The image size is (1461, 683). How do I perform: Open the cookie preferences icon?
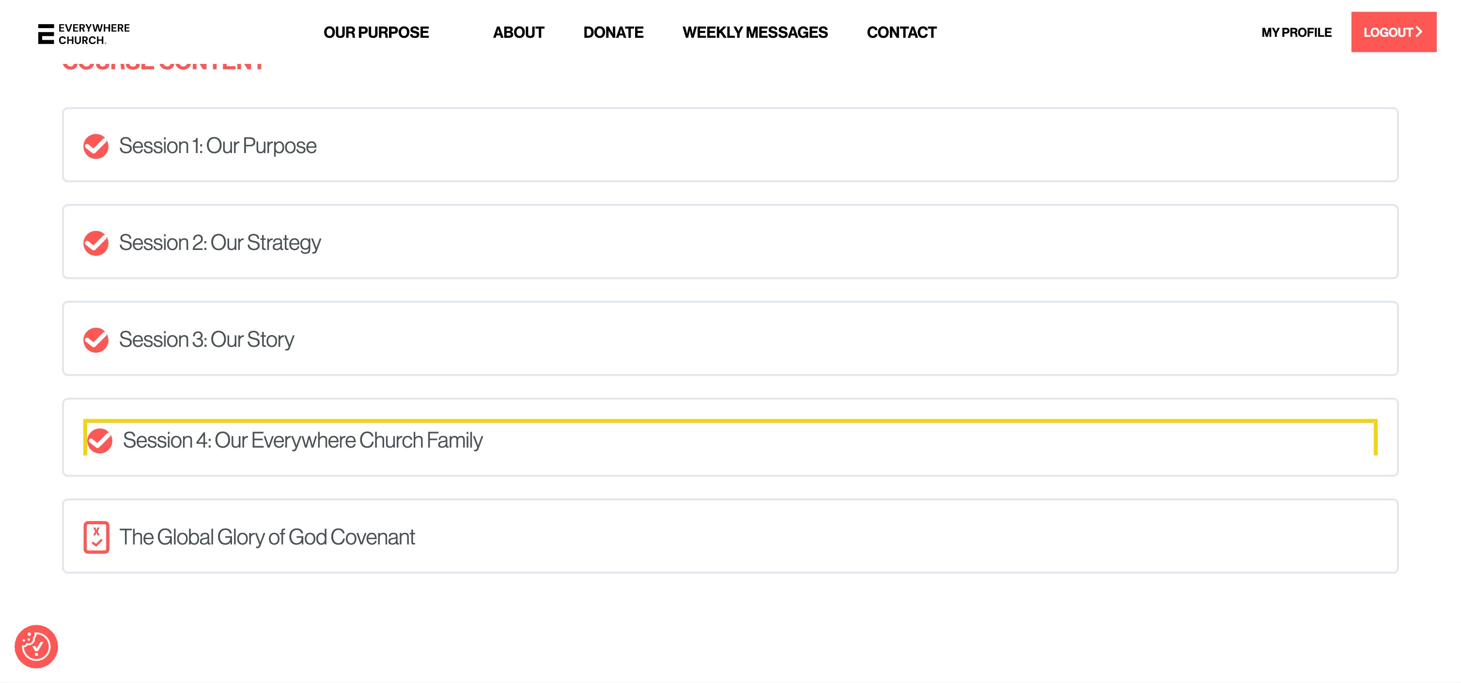[x=36, y=647]
